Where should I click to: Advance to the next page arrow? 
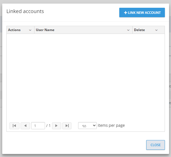click(x=56, y=126)
